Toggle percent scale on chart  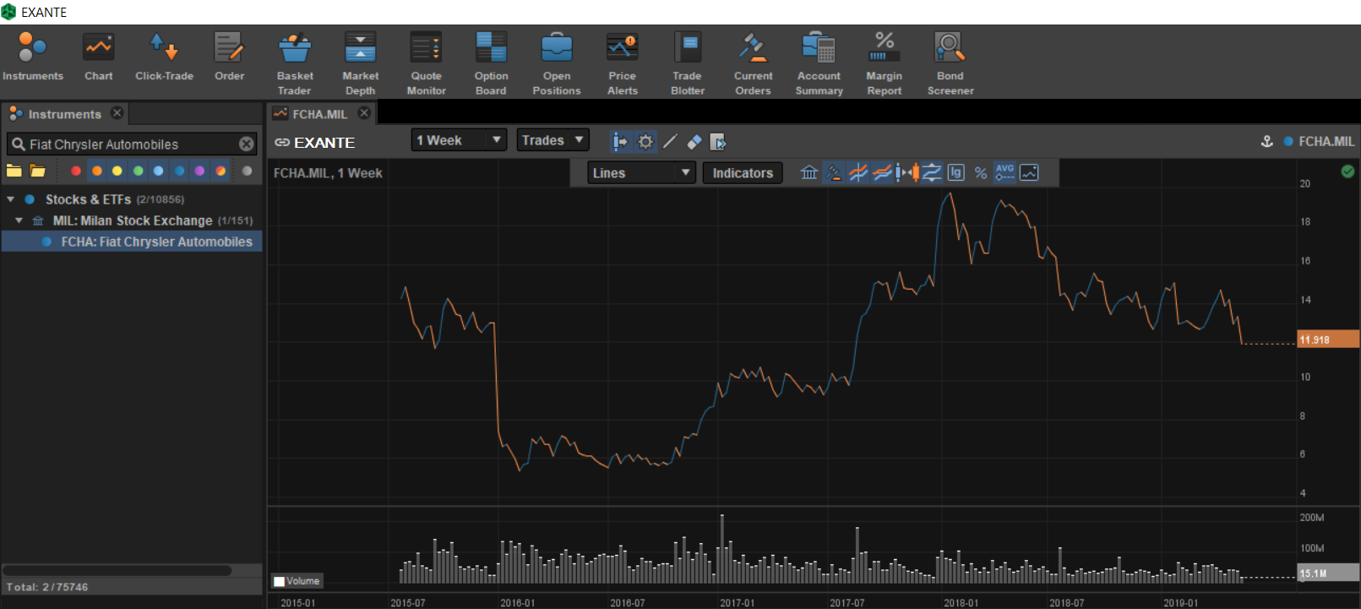click(x=981, y=172)
